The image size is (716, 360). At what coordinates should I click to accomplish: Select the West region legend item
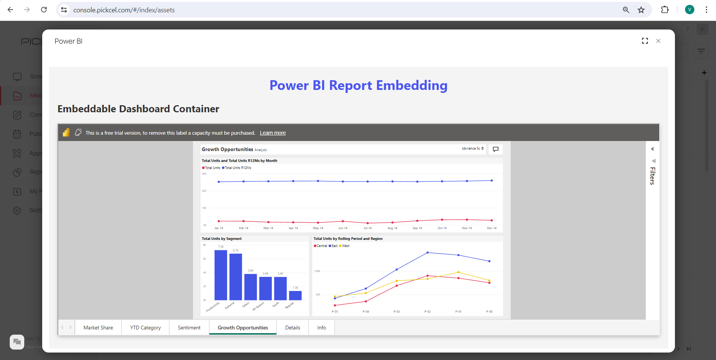point(344,246)
